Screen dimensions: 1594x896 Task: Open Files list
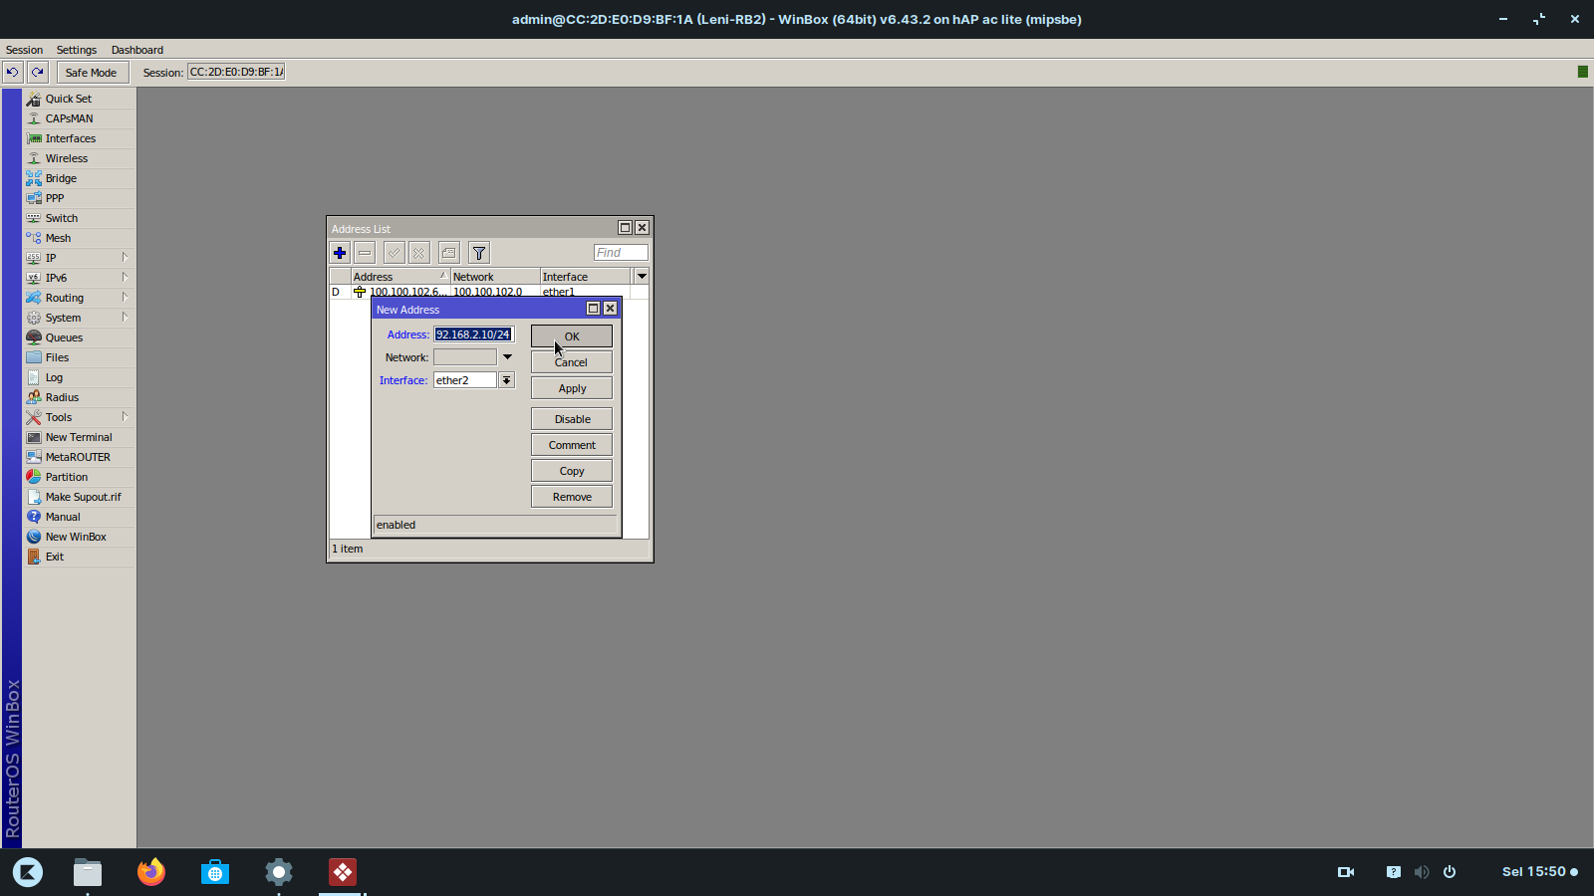pos(80,357)
